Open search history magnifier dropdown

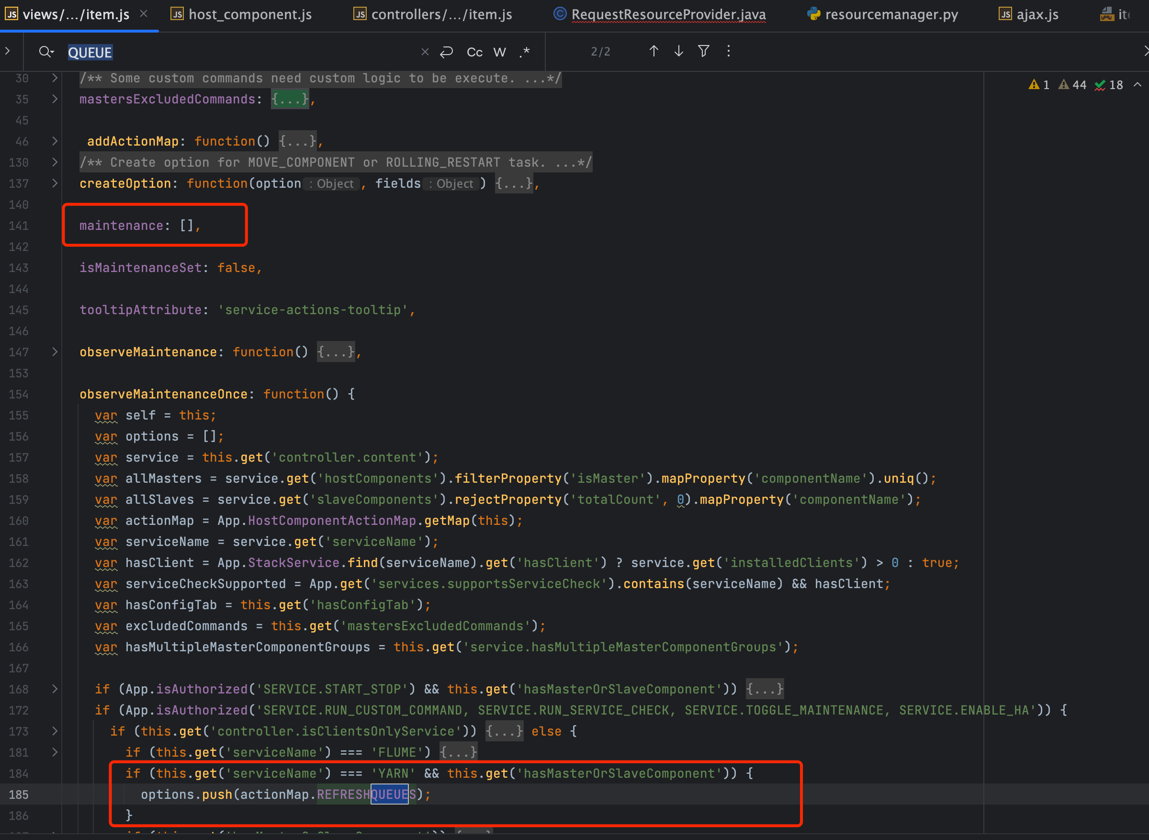tap(46, 52)
